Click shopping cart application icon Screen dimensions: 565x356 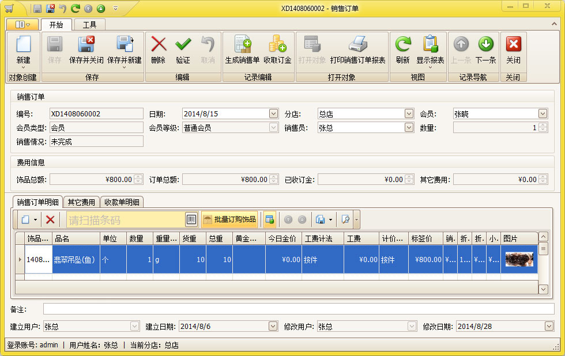pos(9,8)
